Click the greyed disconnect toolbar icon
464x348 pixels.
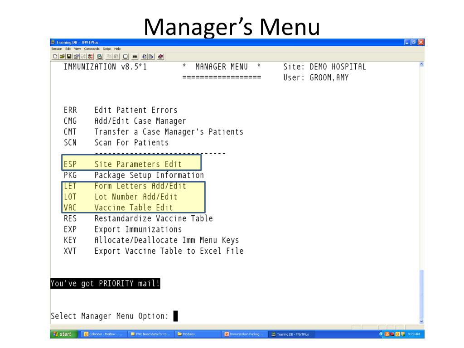pyautogui.click(x=83, y=57)
